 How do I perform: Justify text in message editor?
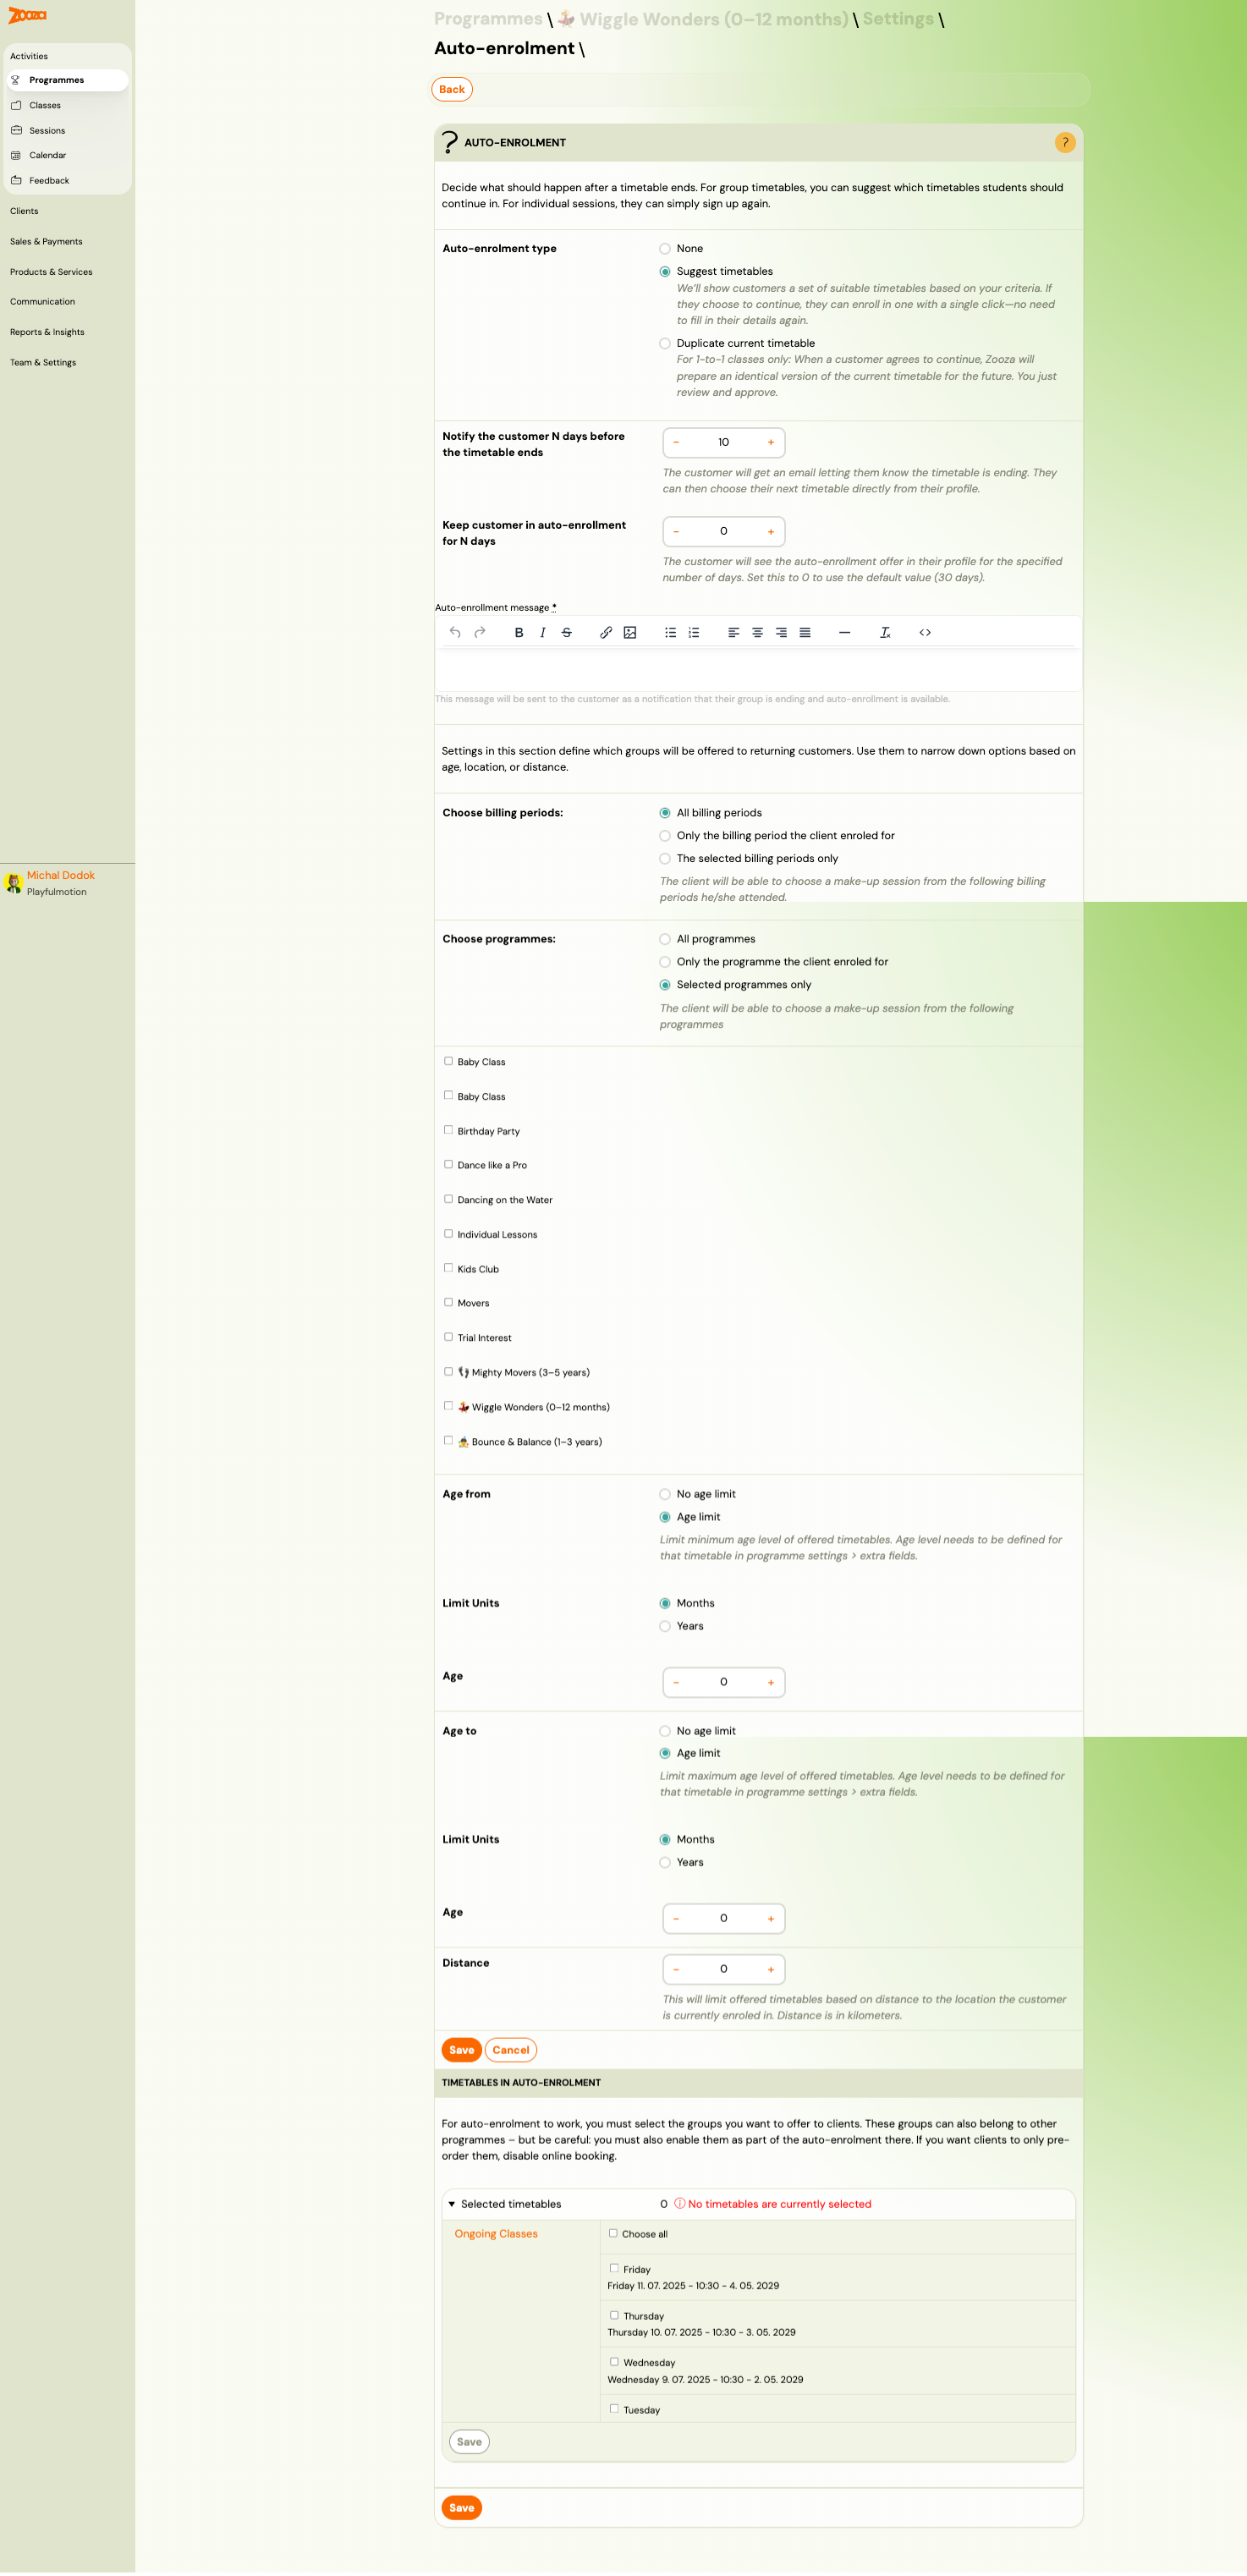[805, 632]
